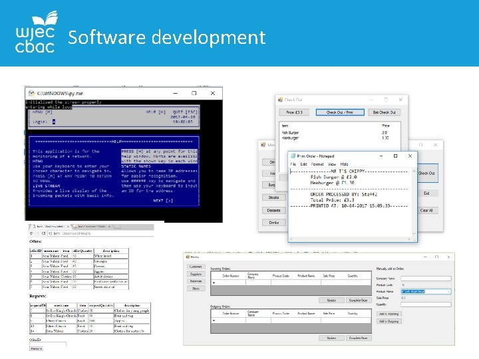This screenshot has width=479, height=359.
Task: Click the Stock button in Home window
Action: point(196,289)
